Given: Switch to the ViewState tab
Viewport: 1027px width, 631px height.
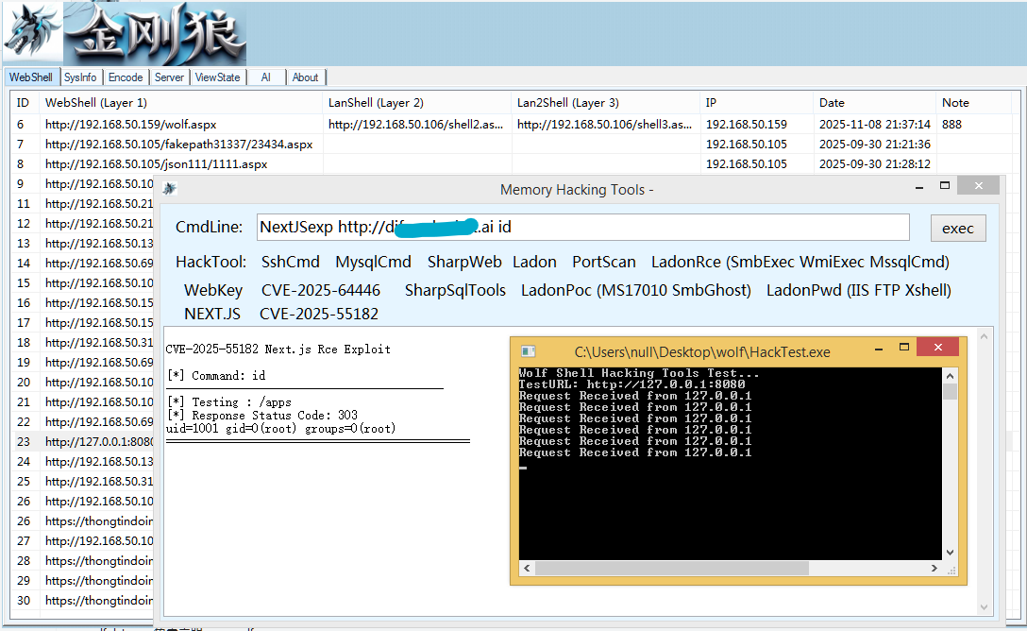Looking at the screenshot, I should (218, 77).
